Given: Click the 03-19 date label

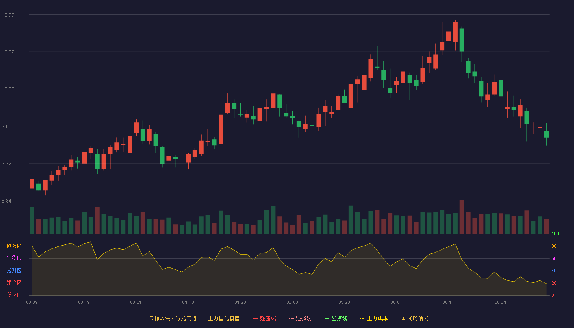Looking at the screenshot, I should (84, 302).
